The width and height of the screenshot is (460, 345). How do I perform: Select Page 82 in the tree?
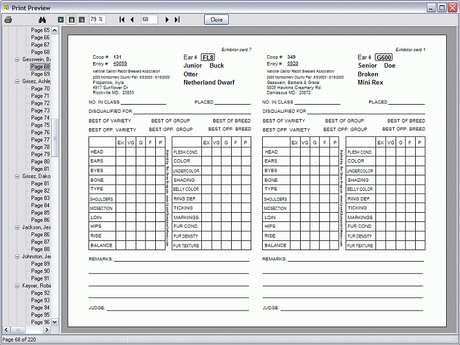click(40, 191)
